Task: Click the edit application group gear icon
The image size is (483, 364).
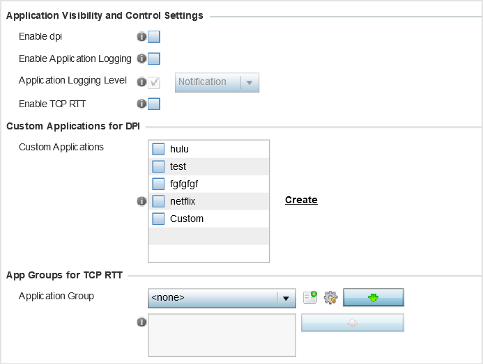Action: point(330,298)
